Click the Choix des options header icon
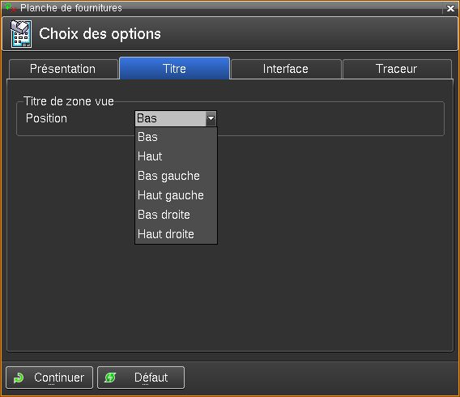Viewport: 460px width, 397px height. 21,34
